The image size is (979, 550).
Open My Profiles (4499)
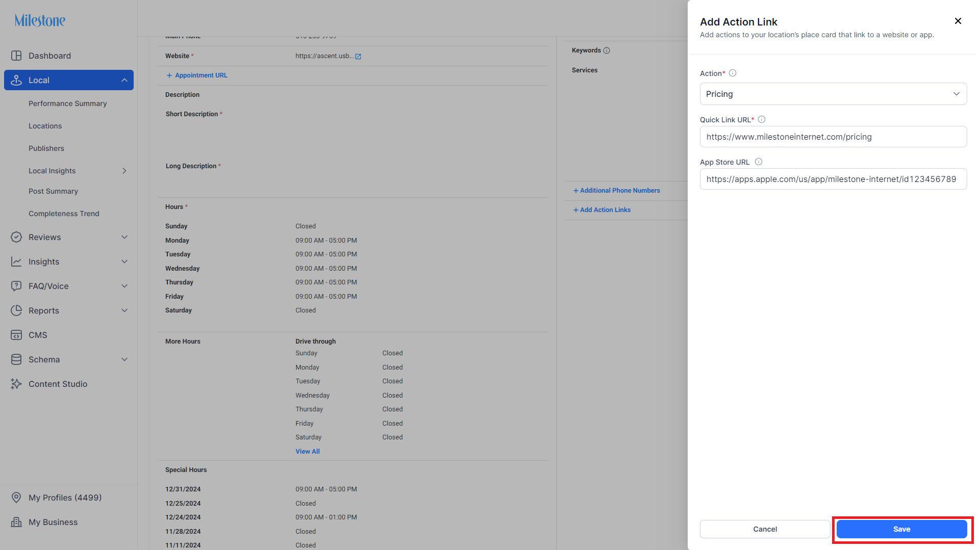pos(65,497)
